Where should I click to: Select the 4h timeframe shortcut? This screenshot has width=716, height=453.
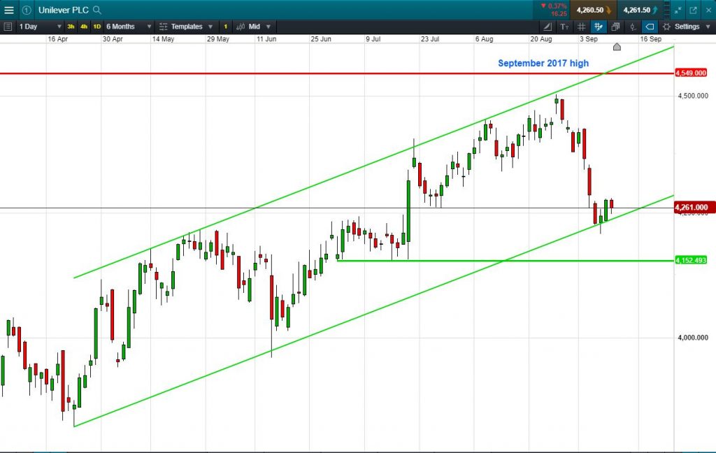tap(84, 27)
